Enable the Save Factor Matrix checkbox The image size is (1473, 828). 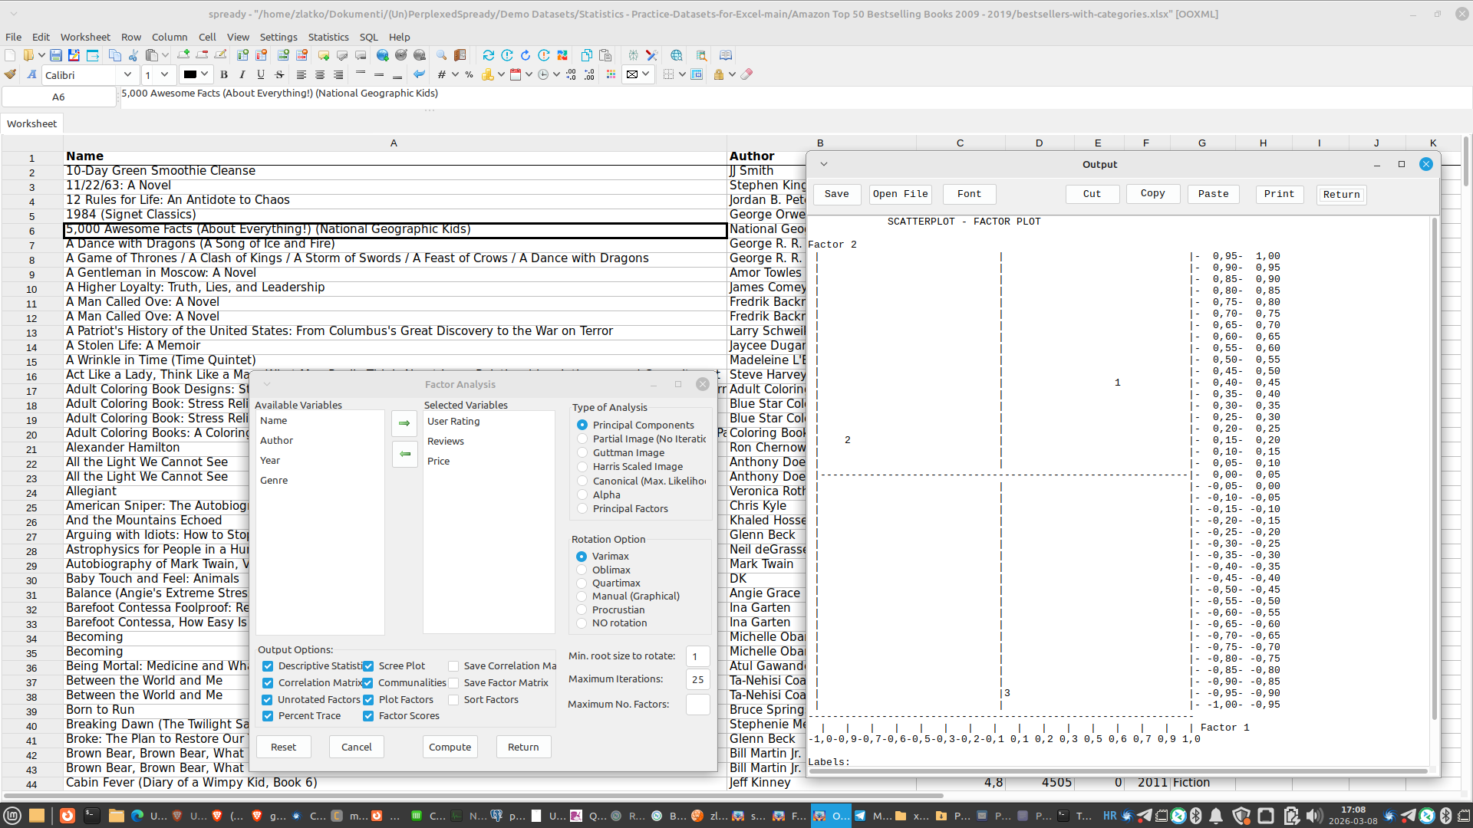coord(453,683)
